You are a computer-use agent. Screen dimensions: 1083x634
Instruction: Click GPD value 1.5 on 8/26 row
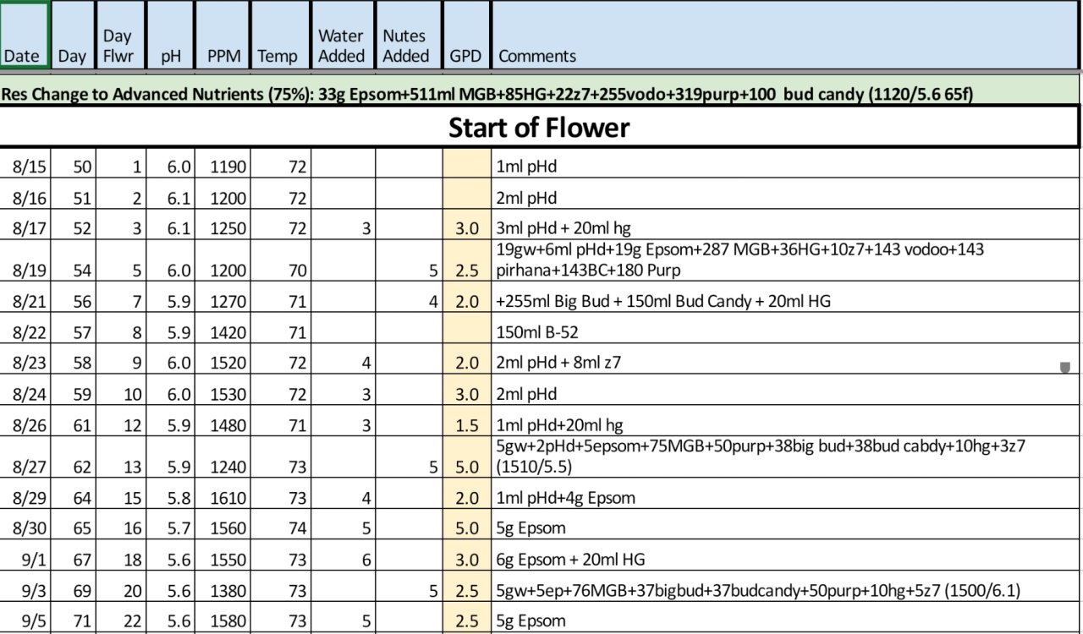(x=466, y=425)
